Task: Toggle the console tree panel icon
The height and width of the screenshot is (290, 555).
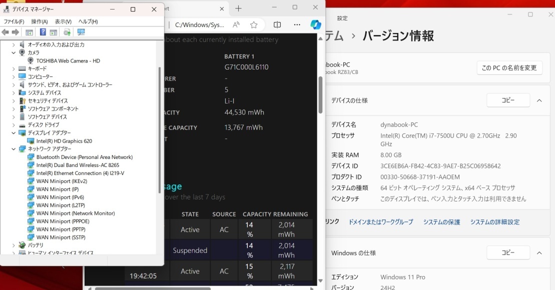Action: coord(29,31)
